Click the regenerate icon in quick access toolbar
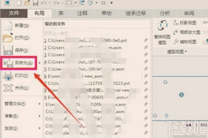Screen dimensions: 208x138 tap(82, 3)
